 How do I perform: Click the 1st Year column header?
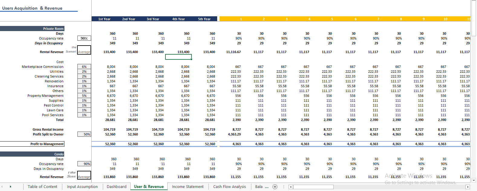104,19
